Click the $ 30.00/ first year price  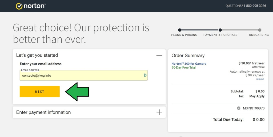[251, 63]
